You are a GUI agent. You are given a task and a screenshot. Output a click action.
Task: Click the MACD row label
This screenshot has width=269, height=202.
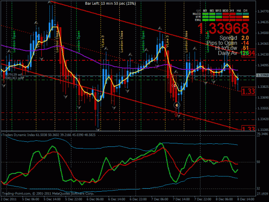[197, 14]
